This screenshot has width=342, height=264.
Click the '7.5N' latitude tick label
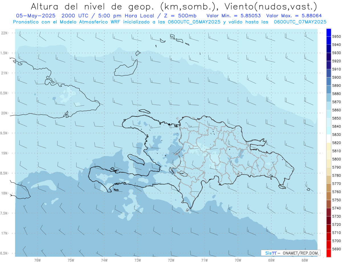(x=4, y=213)
